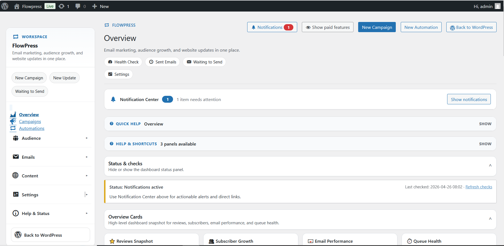Open the Settings pill under Overview
Viewport: 504px width, 246px height.
coord(118,74)
